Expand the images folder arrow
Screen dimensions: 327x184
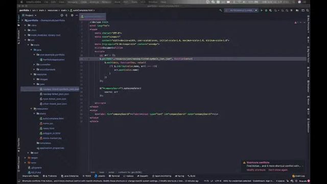coord(34,79)
